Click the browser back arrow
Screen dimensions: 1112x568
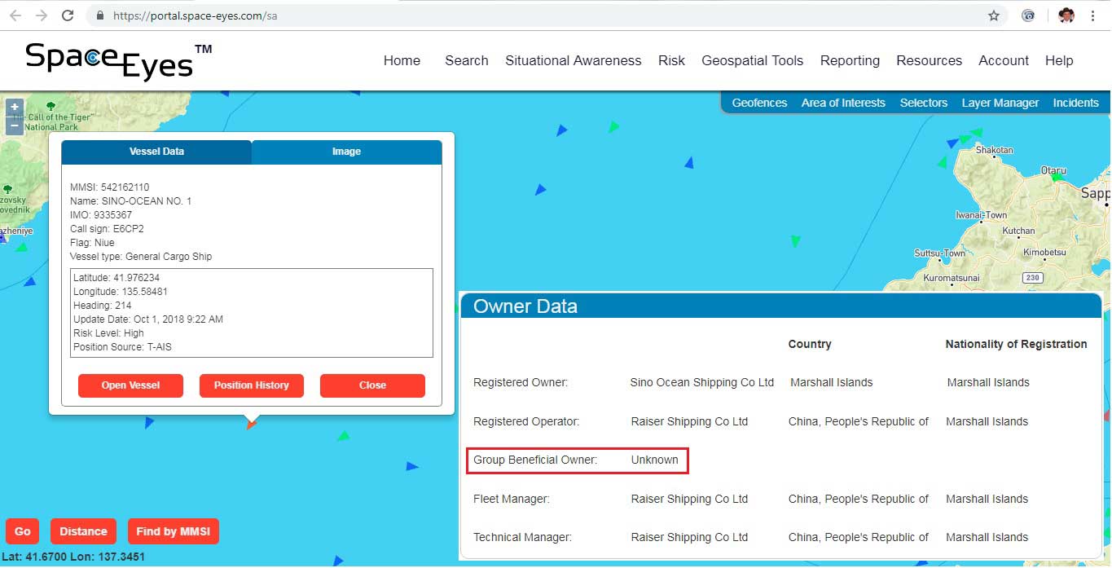click(15, 15)
